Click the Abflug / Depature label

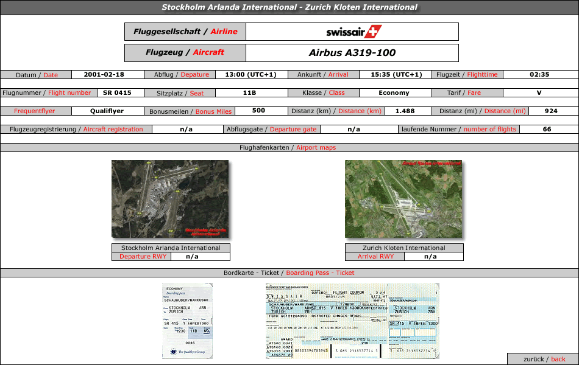pos(181,74)
